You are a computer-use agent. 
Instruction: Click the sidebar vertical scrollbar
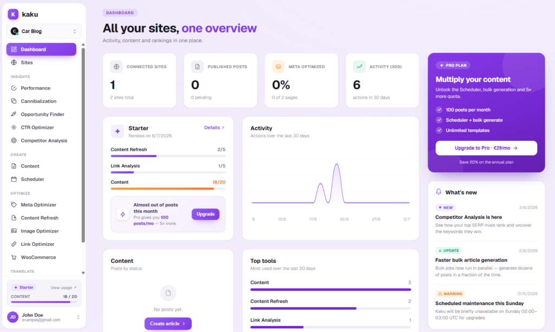pos(83,145)
